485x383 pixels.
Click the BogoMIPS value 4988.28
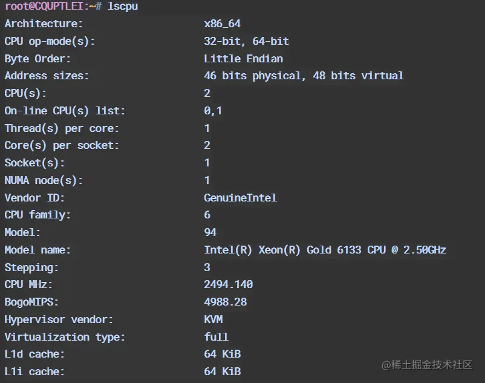pos(225,302)
